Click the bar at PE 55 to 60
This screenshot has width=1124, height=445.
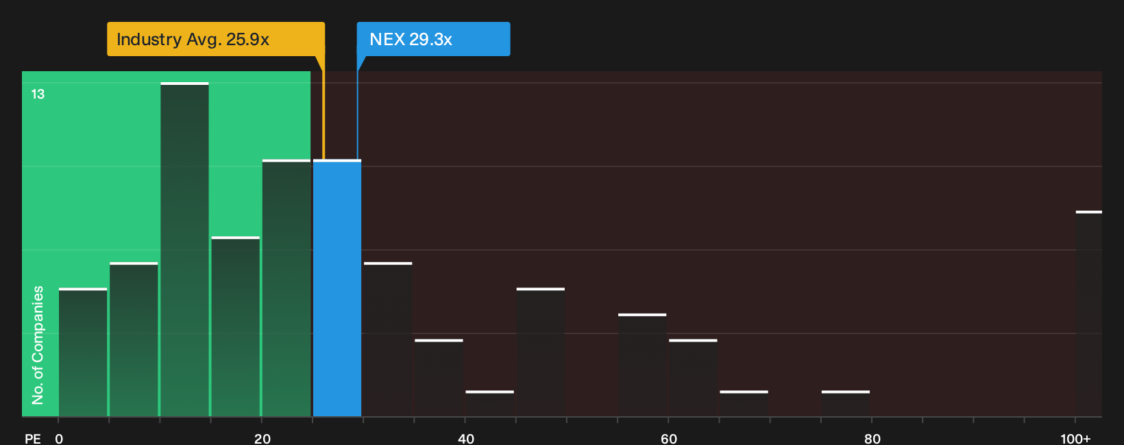click(642, 365)
